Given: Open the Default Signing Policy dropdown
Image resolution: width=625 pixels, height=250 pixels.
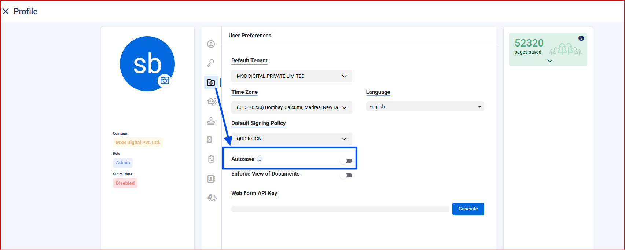Looking at the screenshot, I should pos(291,139).
